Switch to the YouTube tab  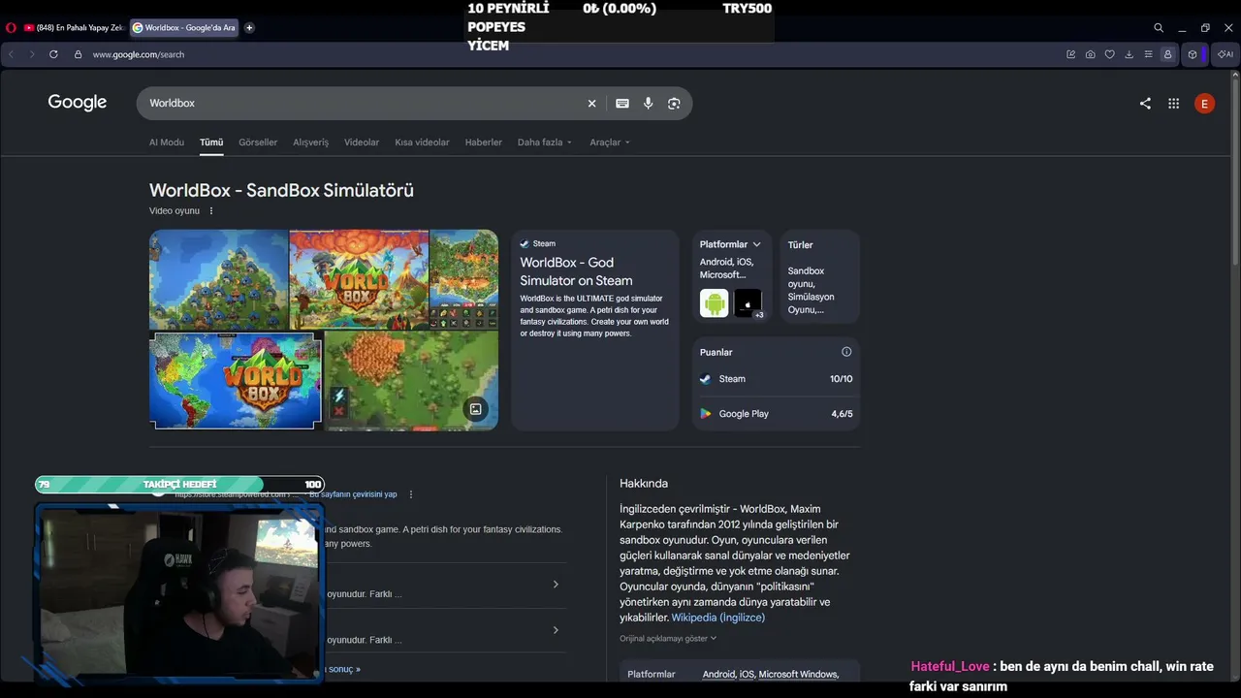(x=74, y=28)
